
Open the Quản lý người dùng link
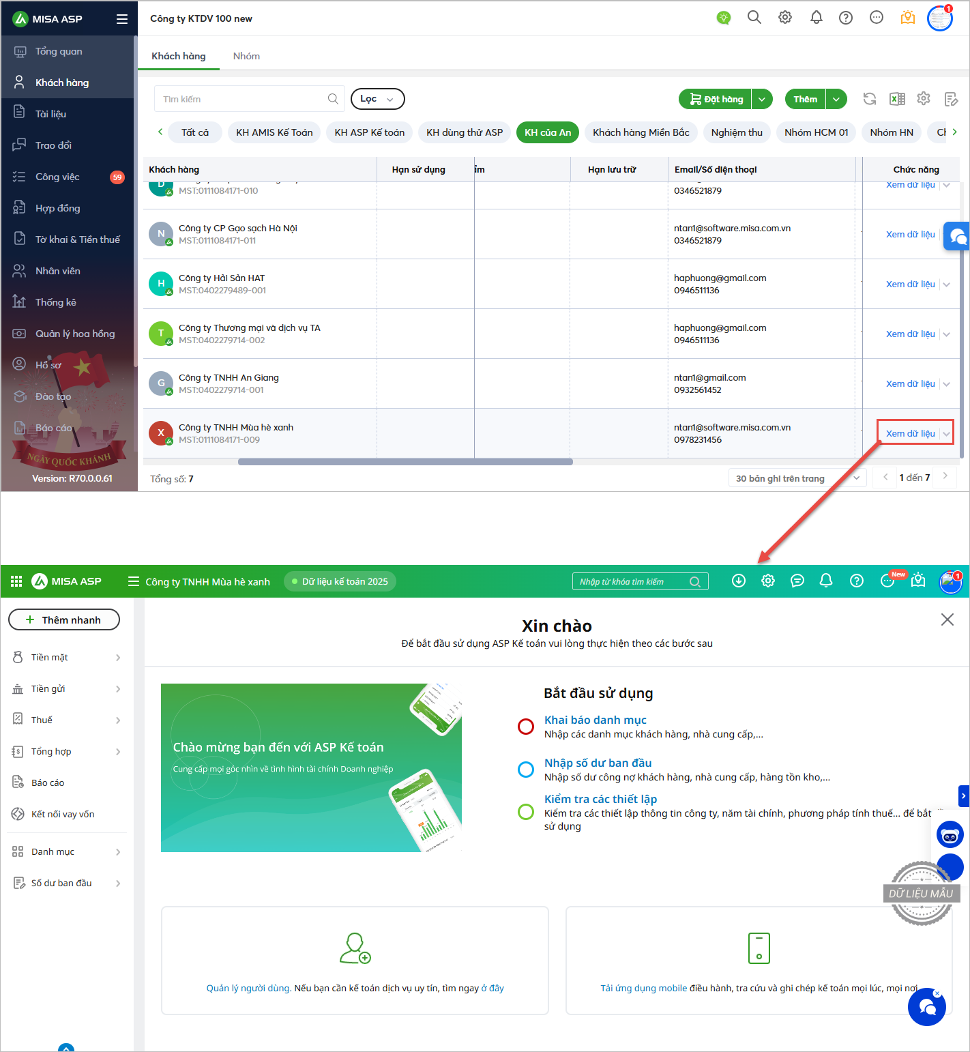pos(249,988)
